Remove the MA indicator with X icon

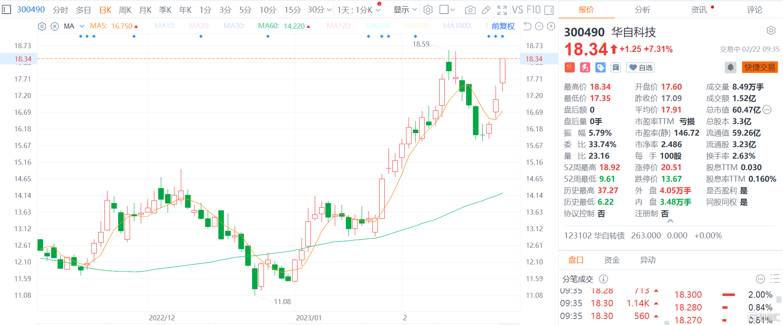coord(55,26)
